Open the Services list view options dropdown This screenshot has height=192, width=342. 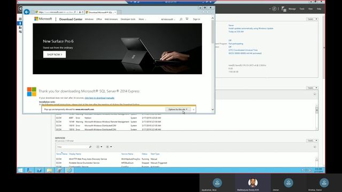pyautogui.click(x=99, y=147)
